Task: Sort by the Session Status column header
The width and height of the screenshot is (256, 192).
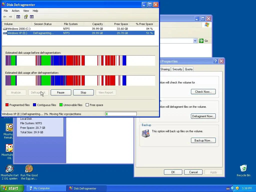Action: point(47,24)
